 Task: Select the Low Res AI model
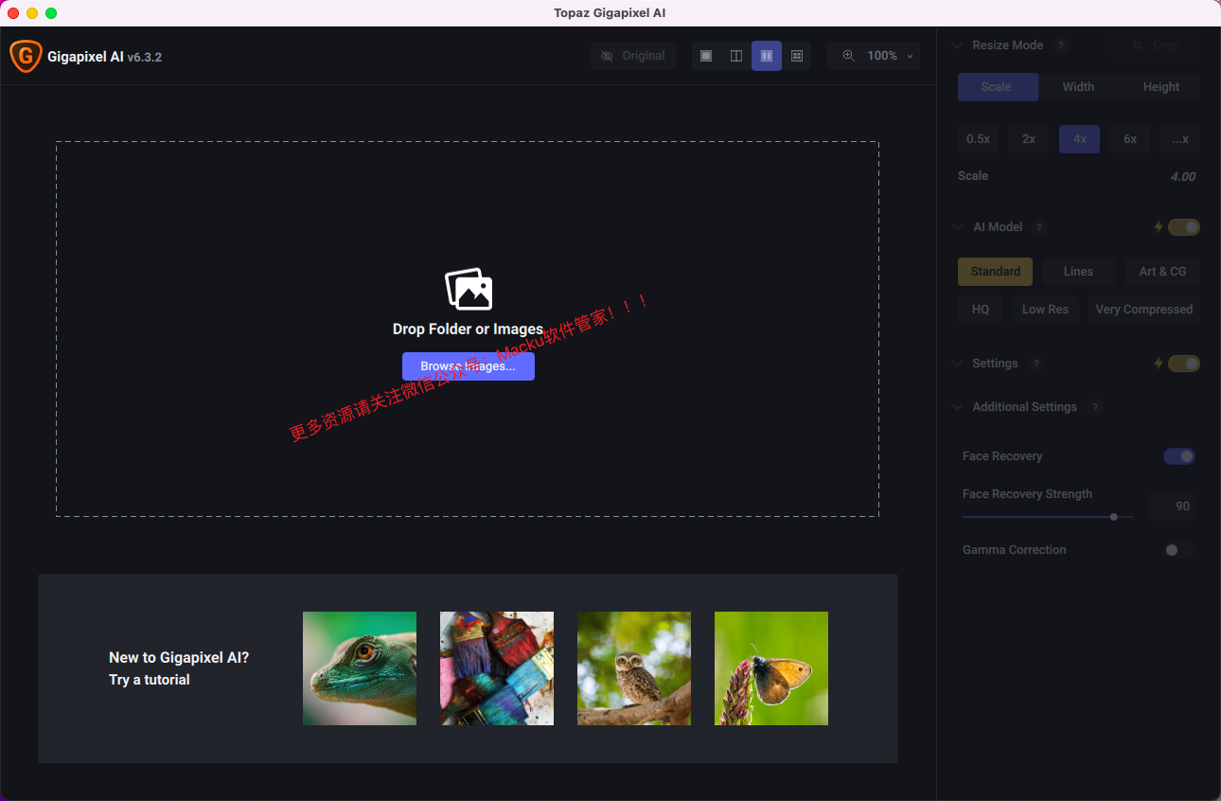click(x=1045, y=310)
